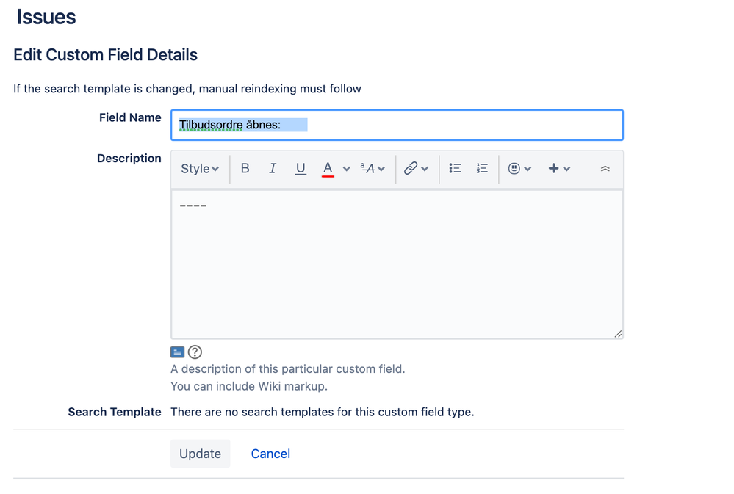The width and height of the screenshot is (734, 494).
Task: Open the wiki markup help icon
Action: click(x=195, y=352)
